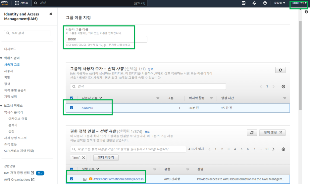This screenshot has height=184, width=310.
Task: Sort by user name column arrow
Action: click(x=158, y=98)
